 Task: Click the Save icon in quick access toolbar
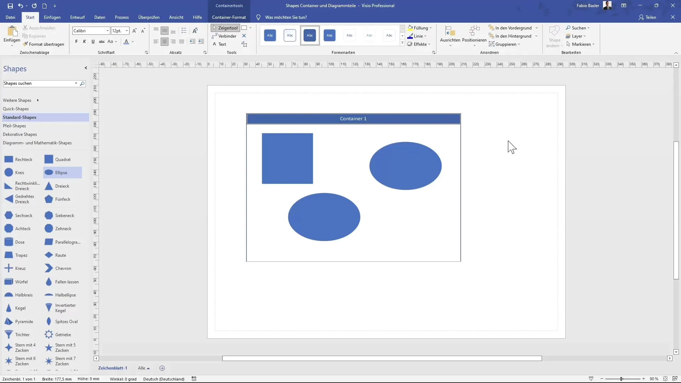pos(10,6)
